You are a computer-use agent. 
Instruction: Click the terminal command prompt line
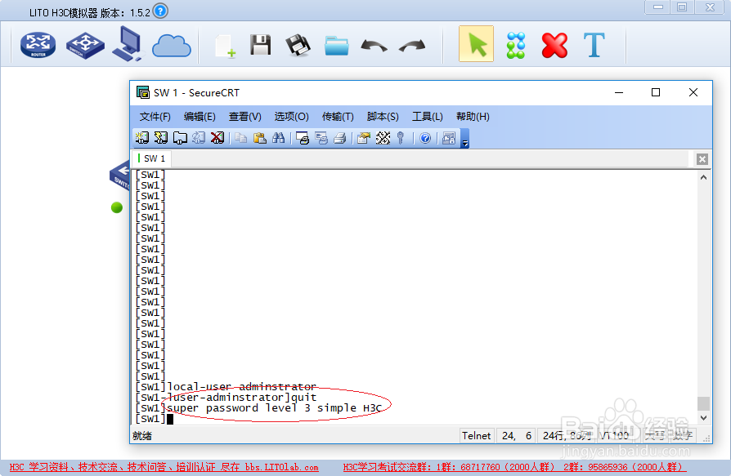pyautogui.click(x=154, y=419)
